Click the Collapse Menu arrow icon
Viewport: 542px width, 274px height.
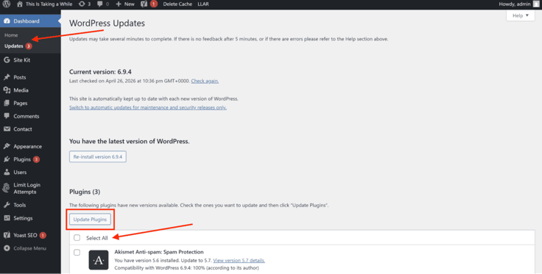7,248
